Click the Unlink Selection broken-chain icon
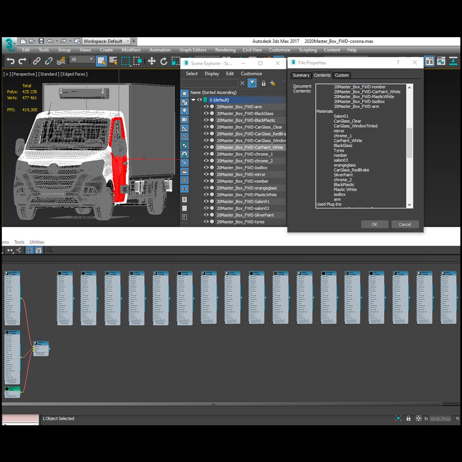This screenshot has width=462, height=462. click(x=49, y=61)
